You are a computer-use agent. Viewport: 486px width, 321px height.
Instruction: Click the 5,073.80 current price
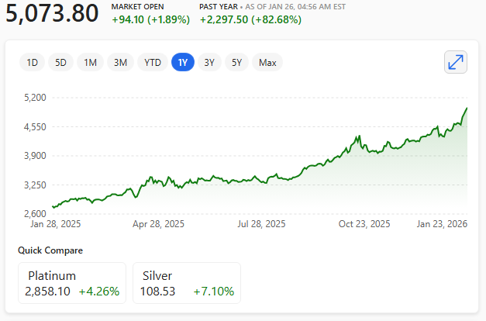point(53,13)
